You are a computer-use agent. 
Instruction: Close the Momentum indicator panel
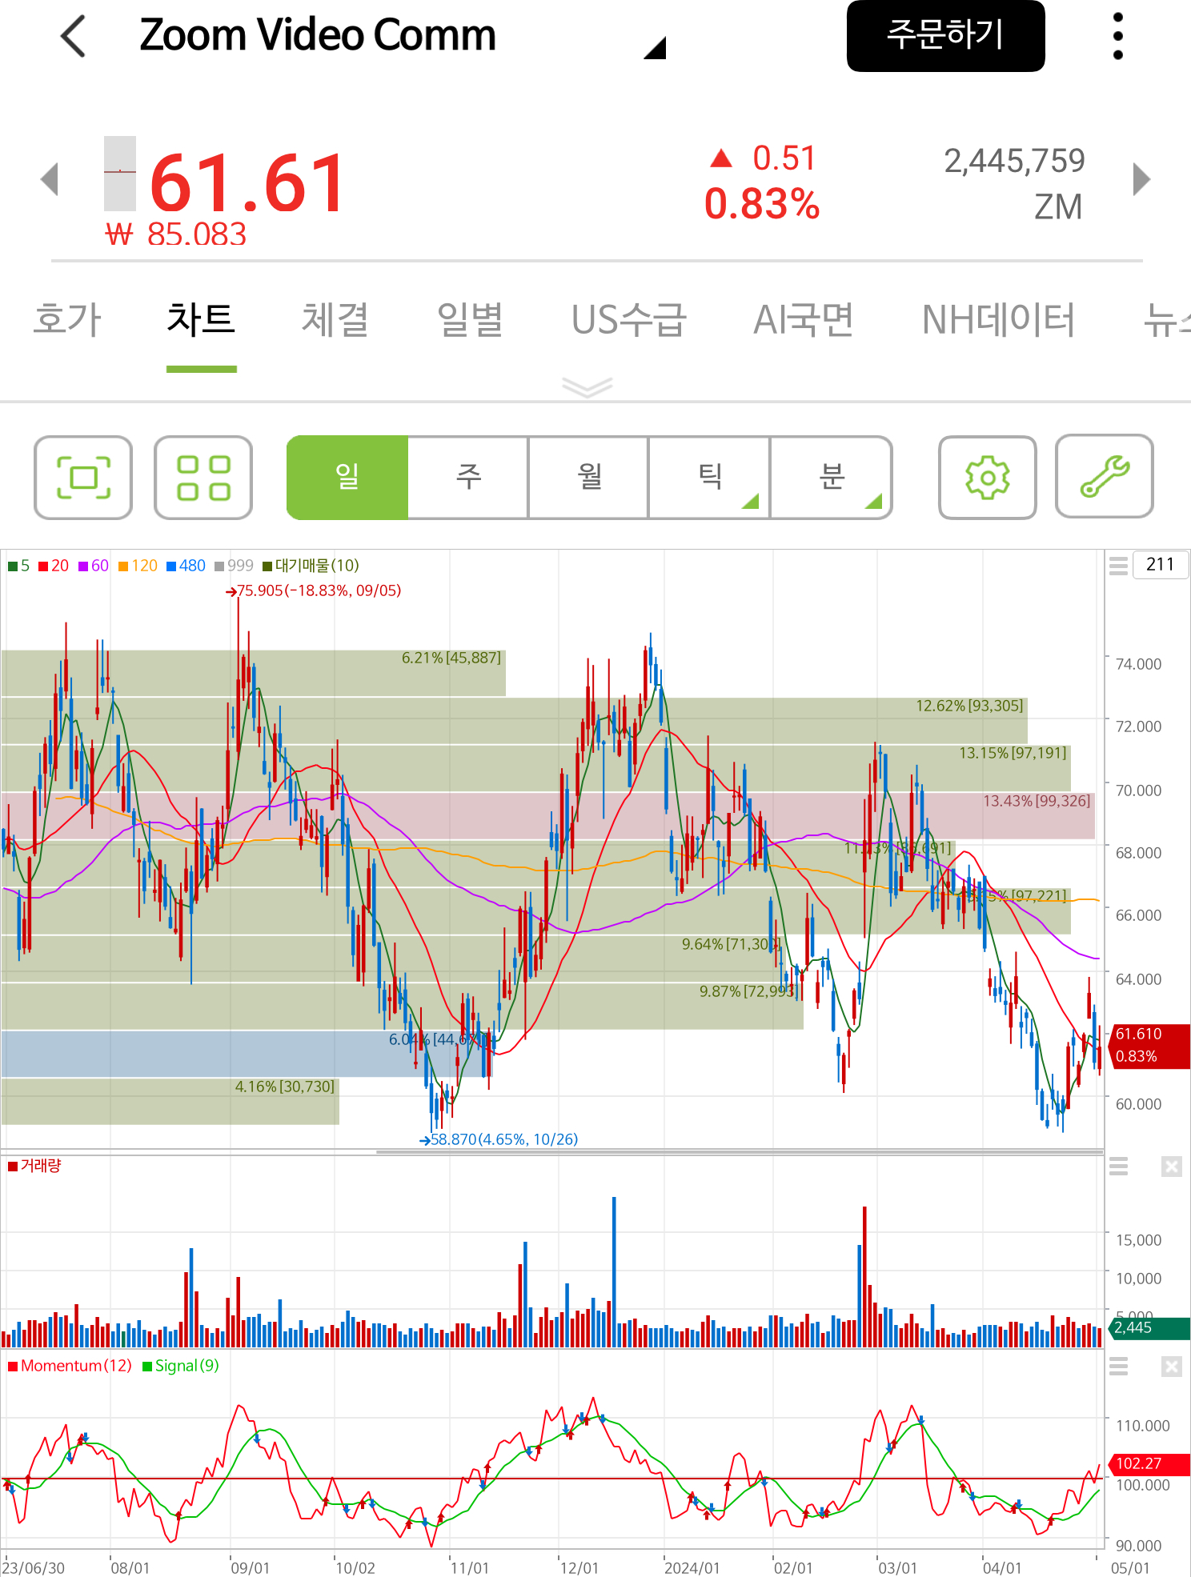[x=1172, y=1367]
